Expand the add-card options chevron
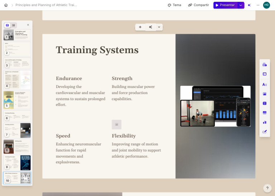The image size is (275, 196). (x=159, y=27)
